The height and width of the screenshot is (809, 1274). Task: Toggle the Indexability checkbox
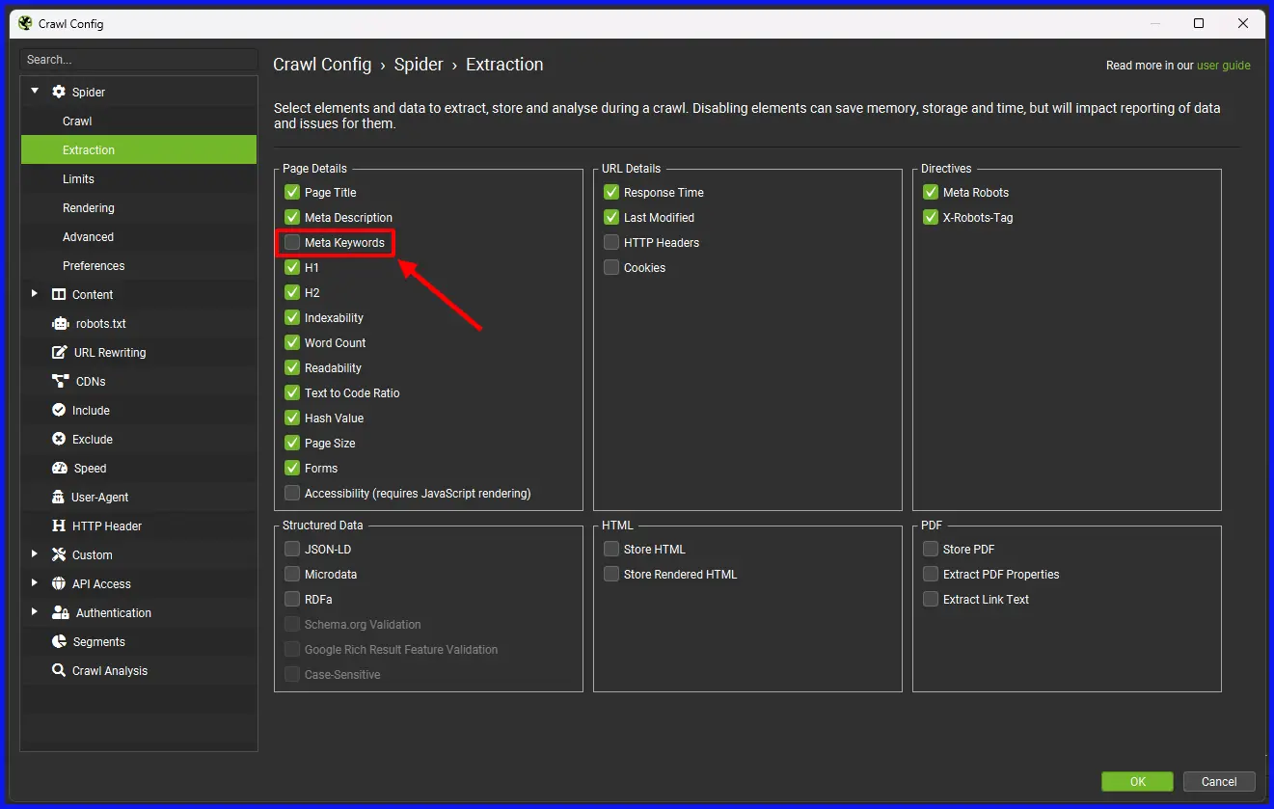[292, 317]
